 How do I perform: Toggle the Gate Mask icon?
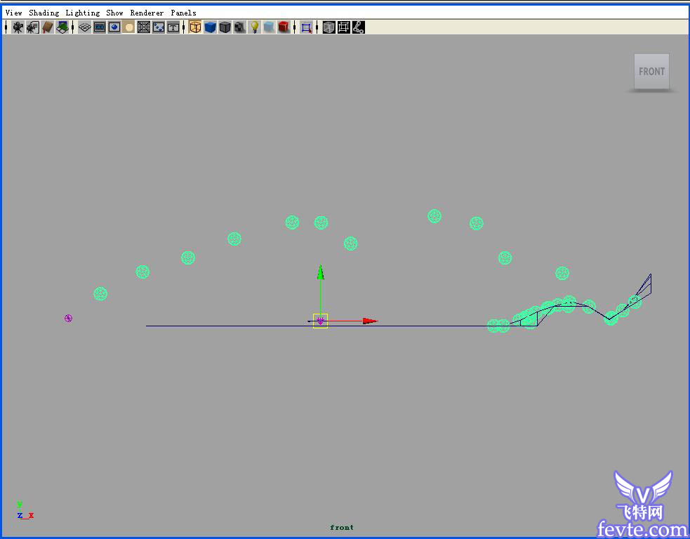pos(128,27)
